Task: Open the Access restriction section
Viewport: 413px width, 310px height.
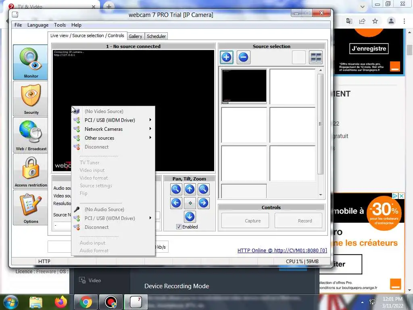Action: click(31, 171)
